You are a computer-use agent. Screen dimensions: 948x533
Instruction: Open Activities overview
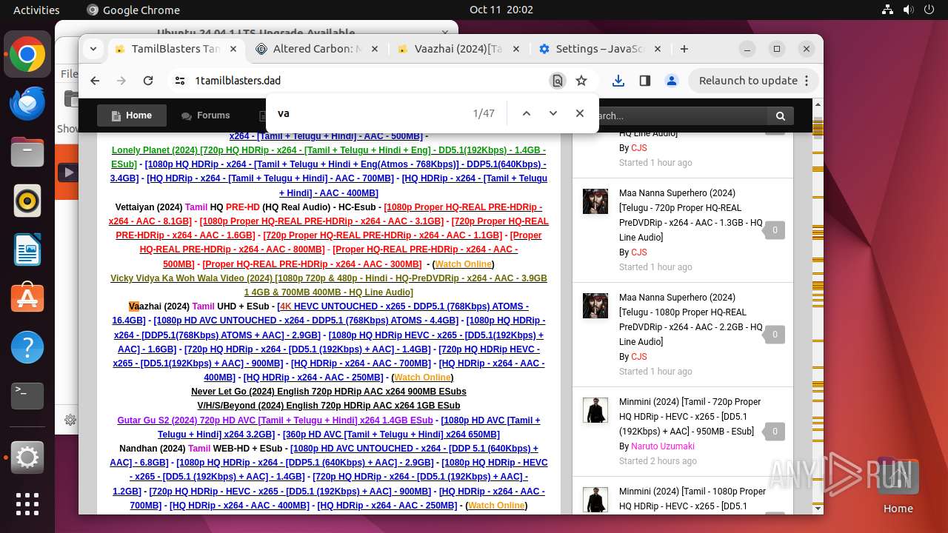36,10
